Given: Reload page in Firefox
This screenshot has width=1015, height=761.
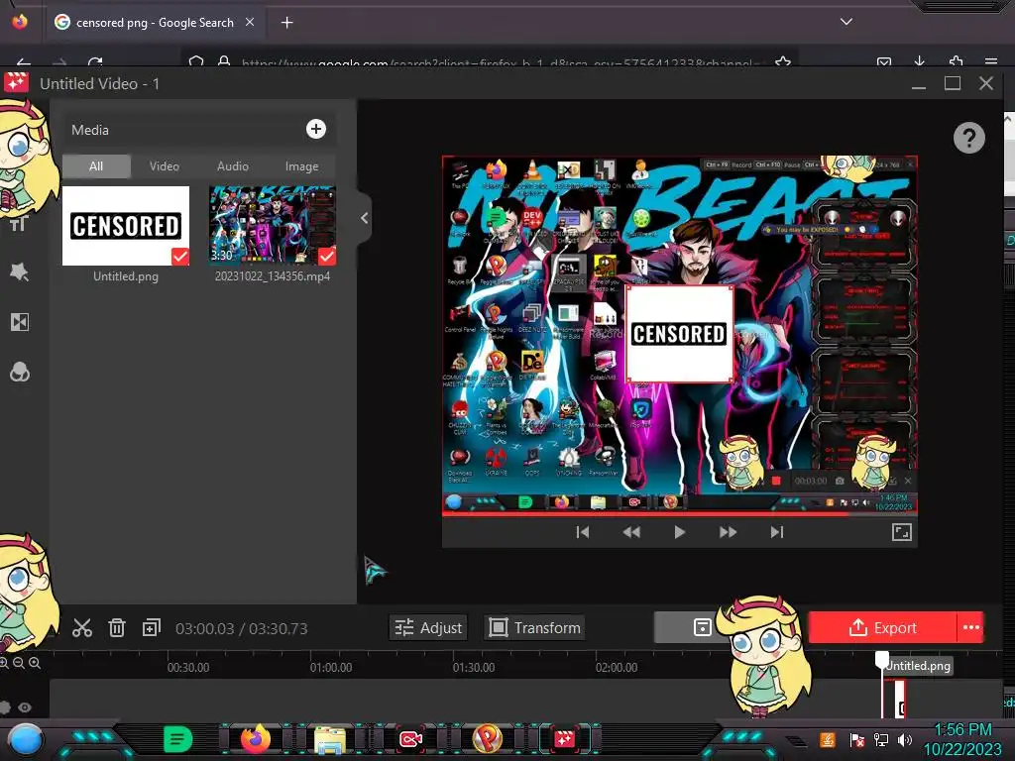Looking at the screenshot, I should (x=95, y=62).
